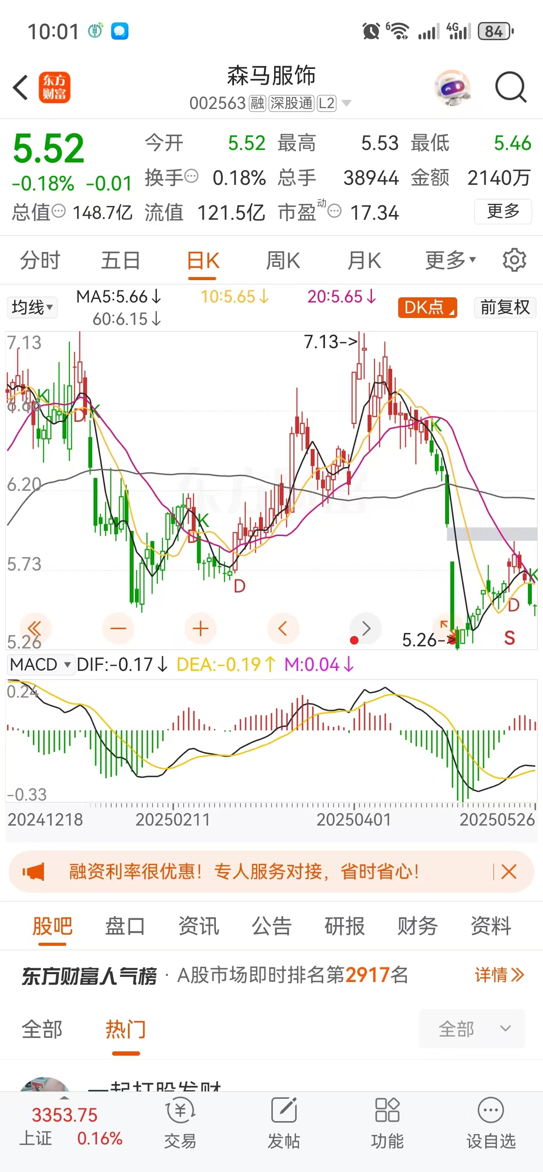Tap the red dot chart indicator

point(354,641)
